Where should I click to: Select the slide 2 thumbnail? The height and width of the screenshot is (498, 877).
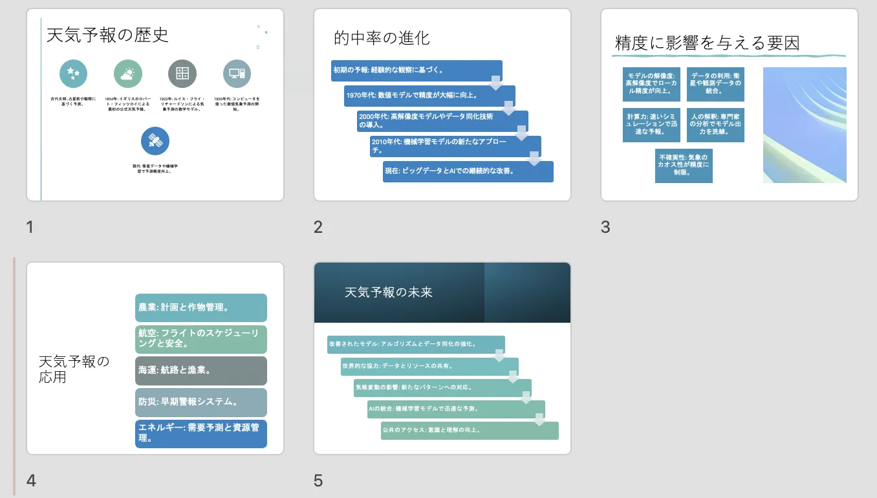coord(442,105)
